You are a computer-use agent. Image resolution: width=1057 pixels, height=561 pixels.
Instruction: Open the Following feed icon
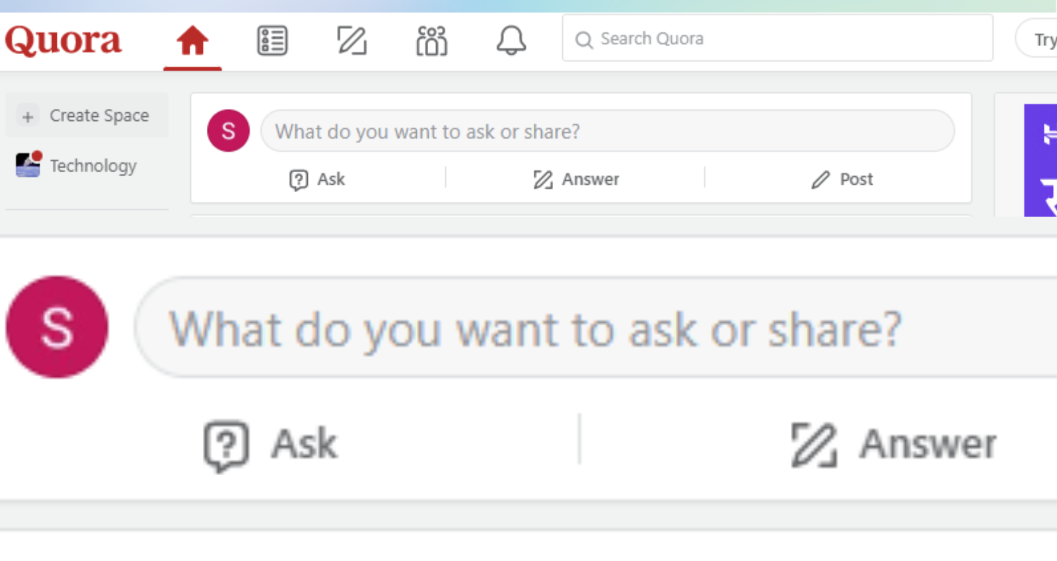click(272, 40)
